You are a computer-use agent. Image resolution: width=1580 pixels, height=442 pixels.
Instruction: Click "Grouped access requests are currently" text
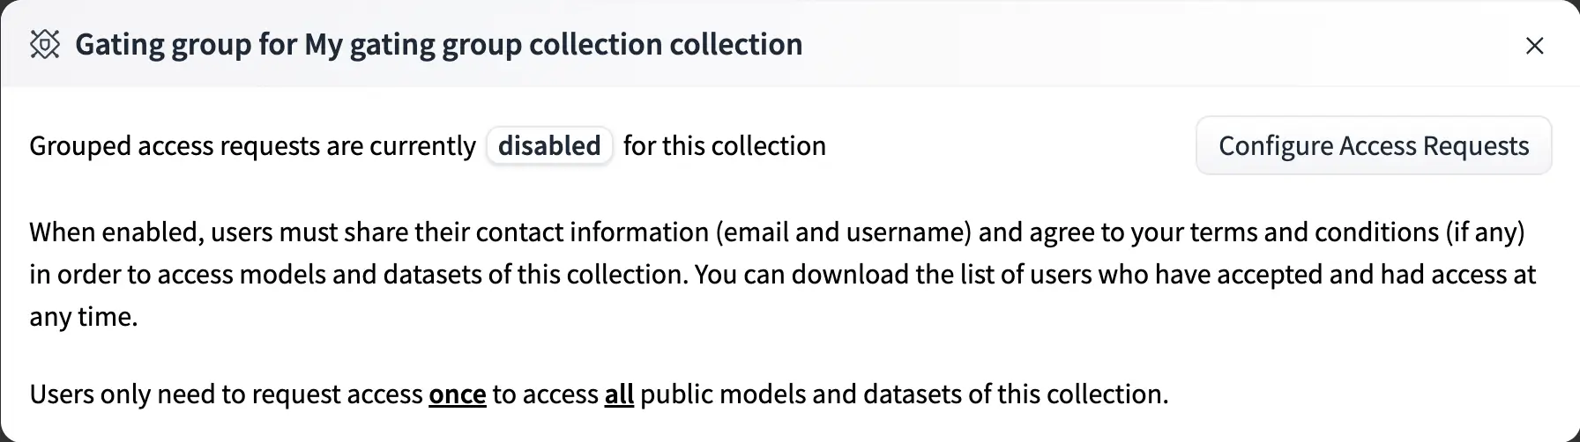[x=252, y=145]
